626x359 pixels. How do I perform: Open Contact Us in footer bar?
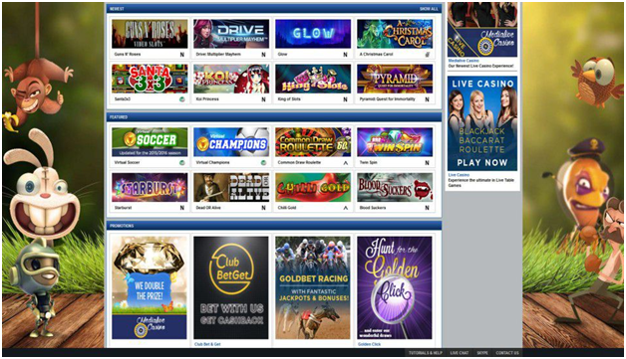507,353
